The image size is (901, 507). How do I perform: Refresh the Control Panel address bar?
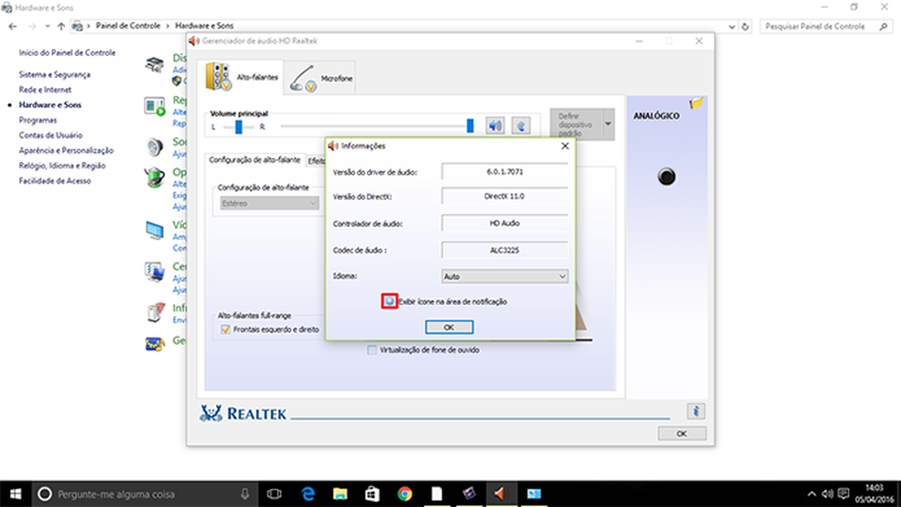745,27
